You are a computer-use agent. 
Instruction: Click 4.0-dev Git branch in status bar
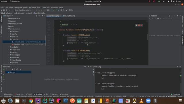tap(161, 96)
